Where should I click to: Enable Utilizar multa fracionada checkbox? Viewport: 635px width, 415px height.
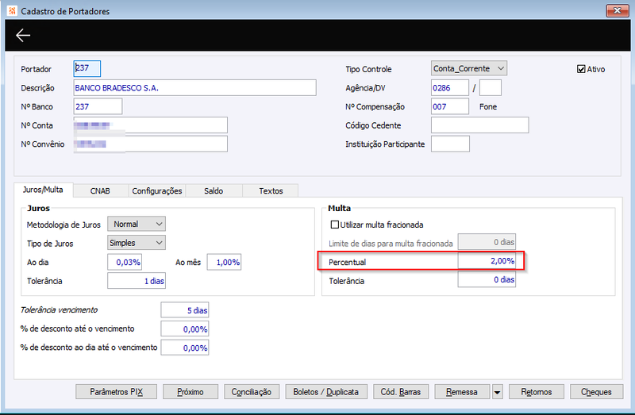tap(334, 225)
